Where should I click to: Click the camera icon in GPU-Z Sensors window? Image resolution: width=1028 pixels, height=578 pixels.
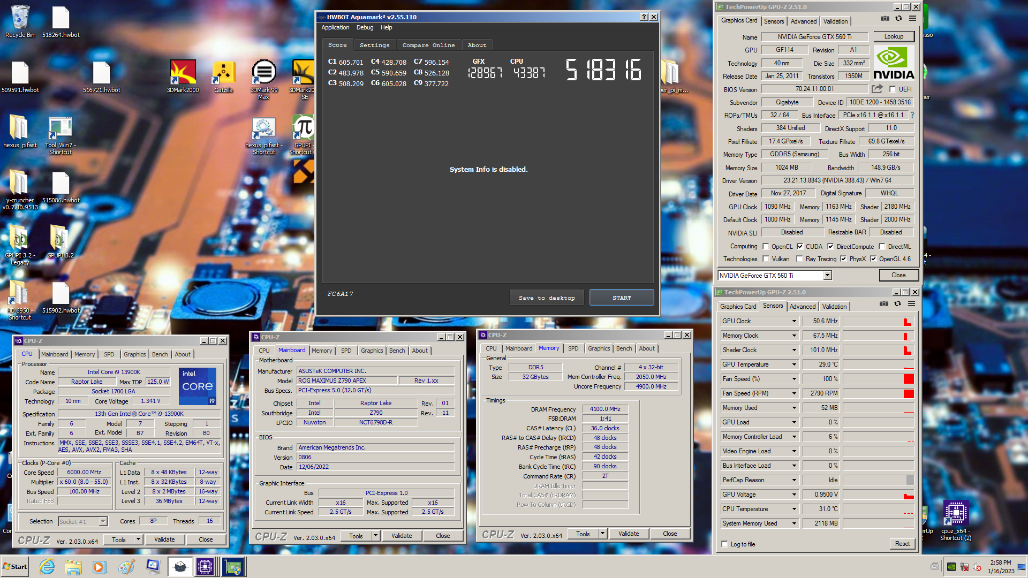[x=883, y=304]
